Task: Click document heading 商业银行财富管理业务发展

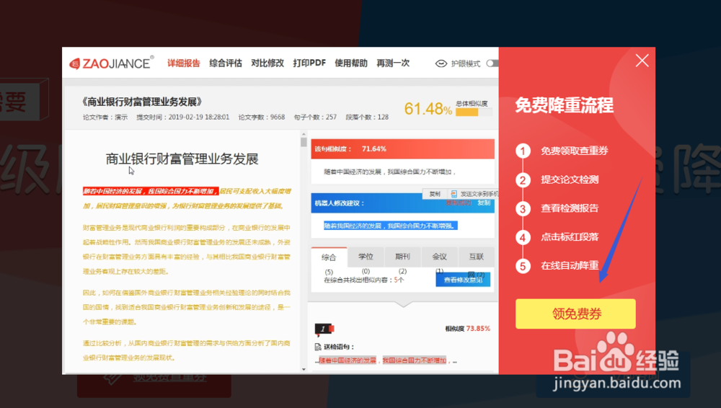Action: tap(182, 159)
